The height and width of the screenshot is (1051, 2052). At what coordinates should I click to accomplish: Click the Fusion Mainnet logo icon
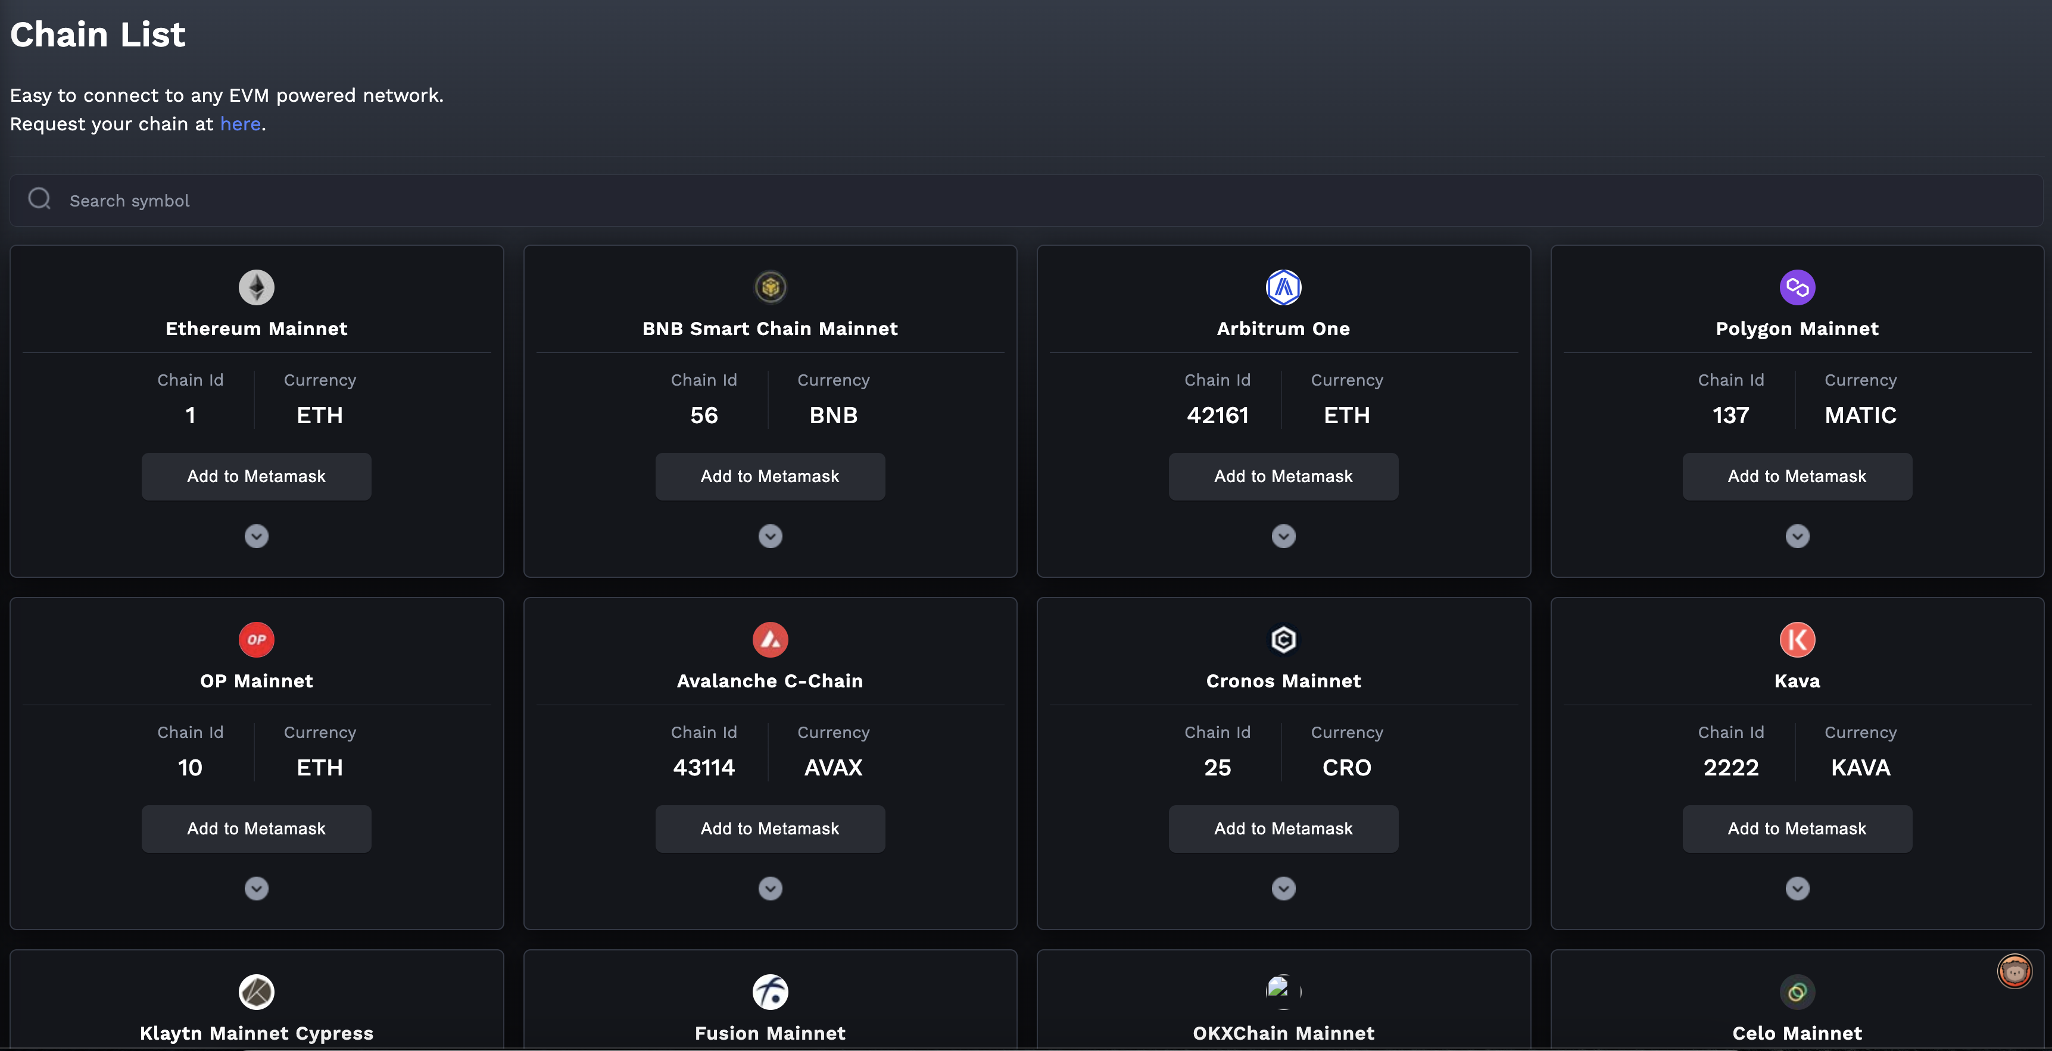coord(769,991)
